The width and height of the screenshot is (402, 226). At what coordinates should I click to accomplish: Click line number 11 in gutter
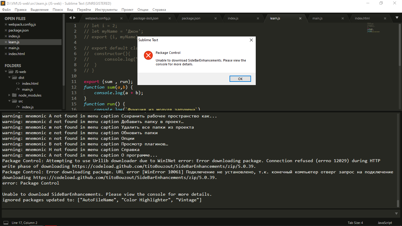click(74, 82)
